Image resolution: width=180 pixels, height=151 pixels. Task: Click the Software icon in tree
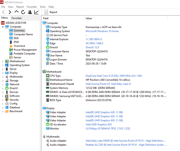tap(7, 96)
